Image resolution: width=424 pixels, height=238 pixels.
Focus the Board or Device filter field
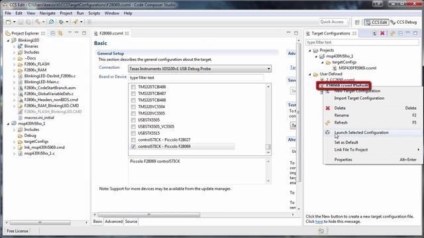196,78
